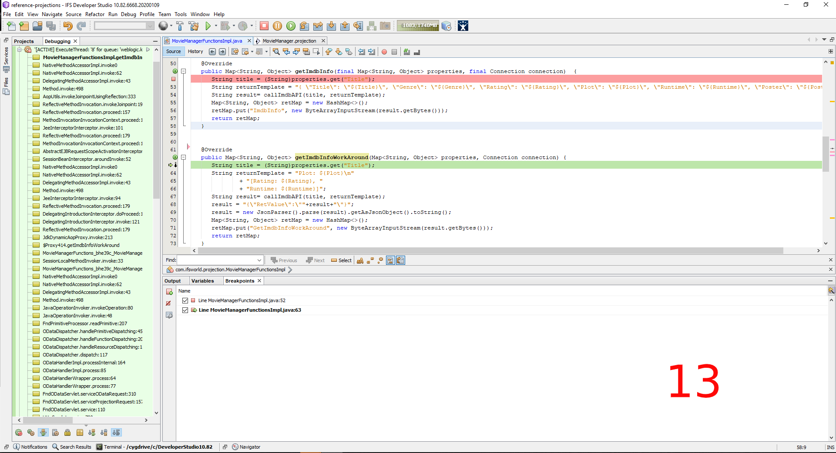Disable the MovieManagerFunctionsImpl.java:63 breakpoint checkbox
836x453 pixels.
tap(185, 310)
